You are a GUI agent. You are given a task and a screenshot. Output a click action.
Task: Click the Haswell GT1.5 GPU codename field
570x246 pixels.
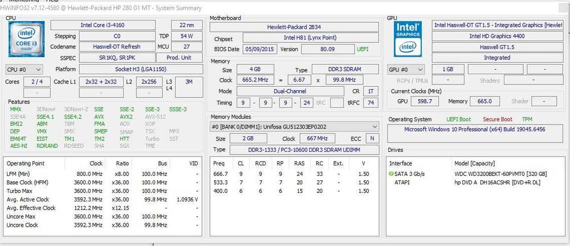click(x=497, y=47)
